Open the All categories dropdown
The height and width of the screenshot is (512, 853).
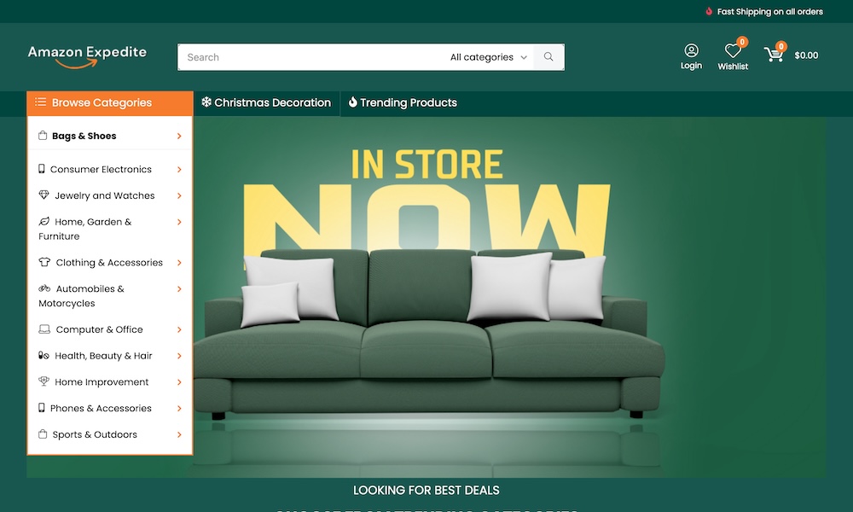coord(489,57)
